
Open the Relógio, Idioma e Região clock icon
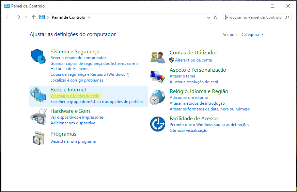click(x=157, y=97)
